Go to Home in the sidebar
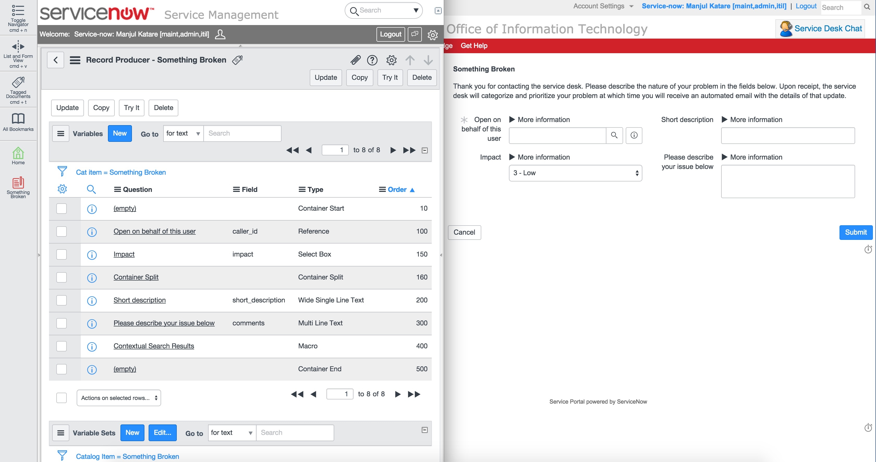The image size is (876, 462). point(18,153)
